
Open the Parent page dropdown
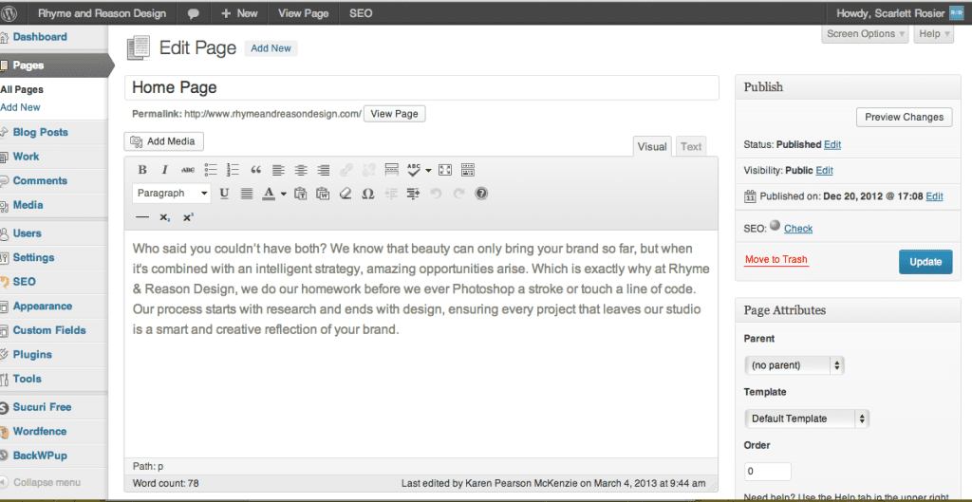coord(794,365)
